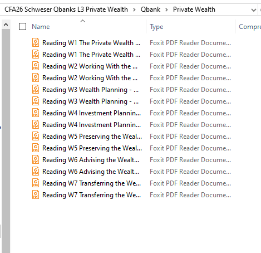
Task: Go to CFA26 Schweser Qbanks L3 breadcrumb
Action: pyautogui.click(x=66, y=9)
